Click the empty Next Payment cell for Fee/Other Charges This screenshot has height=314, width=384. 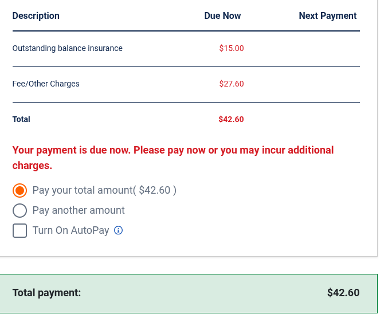(x=327, y=84)
